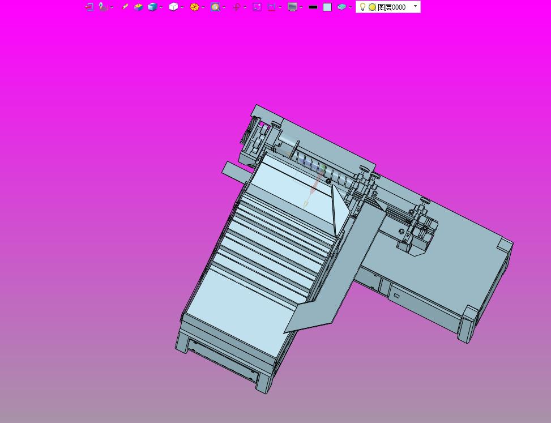Expand the rotate icon dropdown arrow
The image size is (551, 423).
(x=245, y=7)
